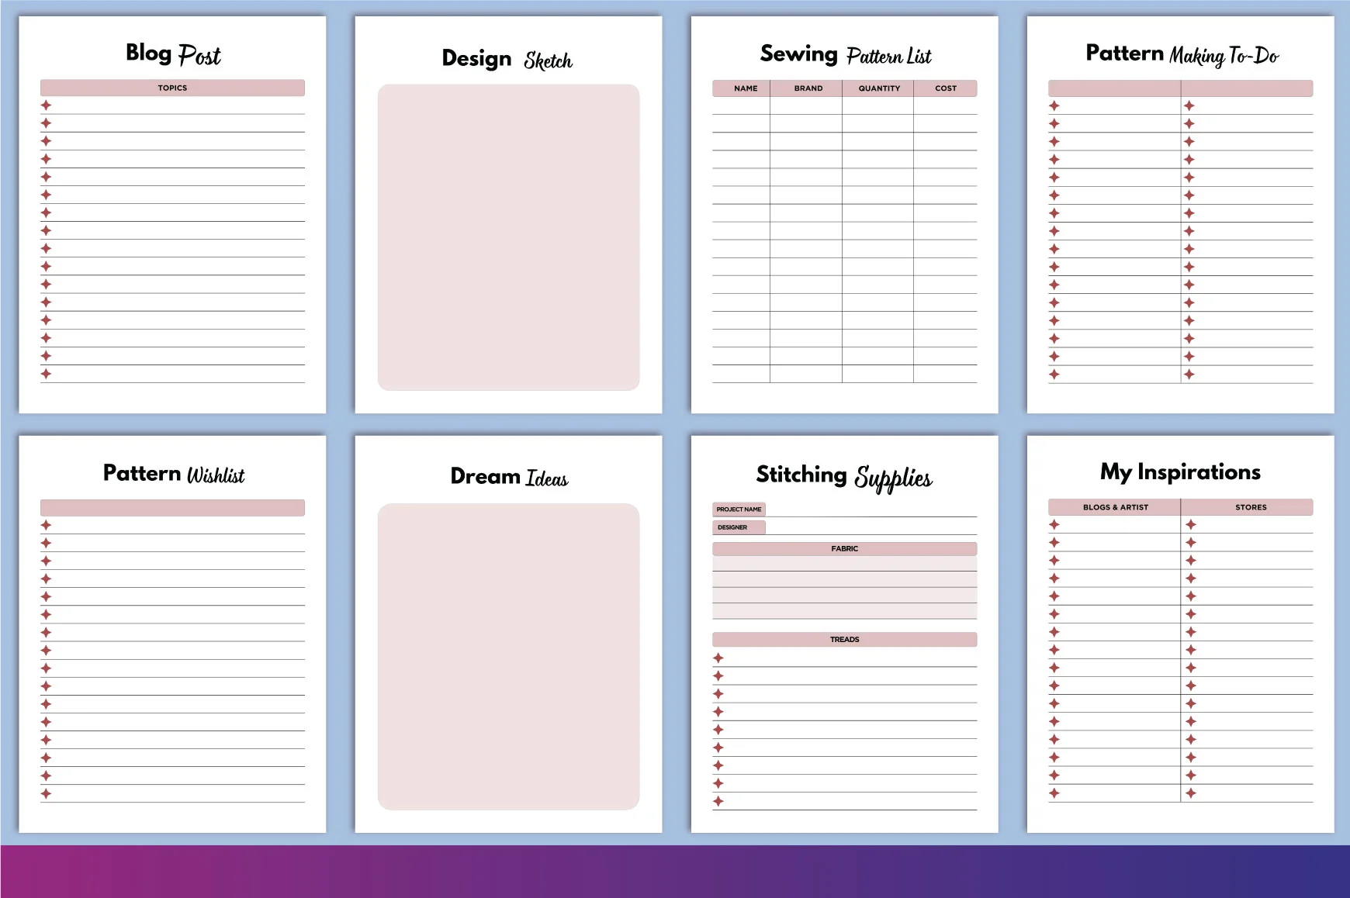This screenshot has width=1350, height=898.
Task: Select the Blog Post page title
Action: coord(173,54)
